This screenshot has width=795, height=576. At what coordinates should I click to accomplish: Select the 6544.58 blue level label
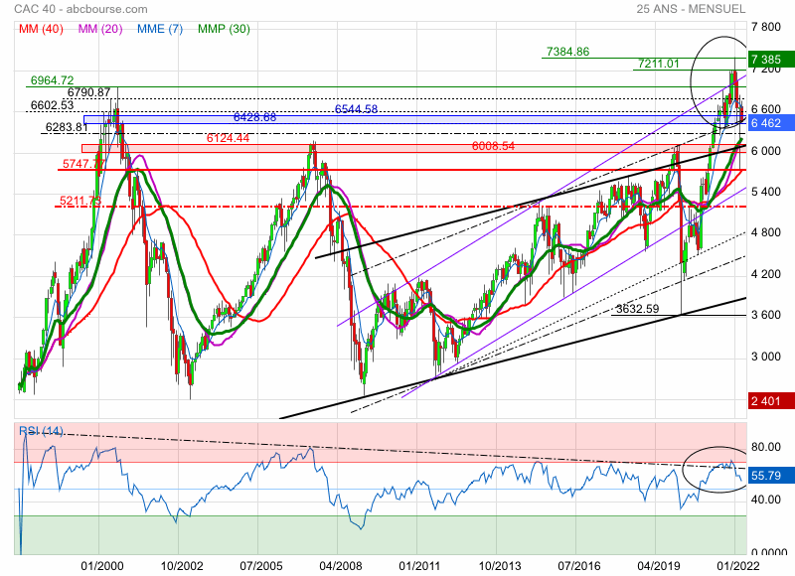tap(356, 109)
